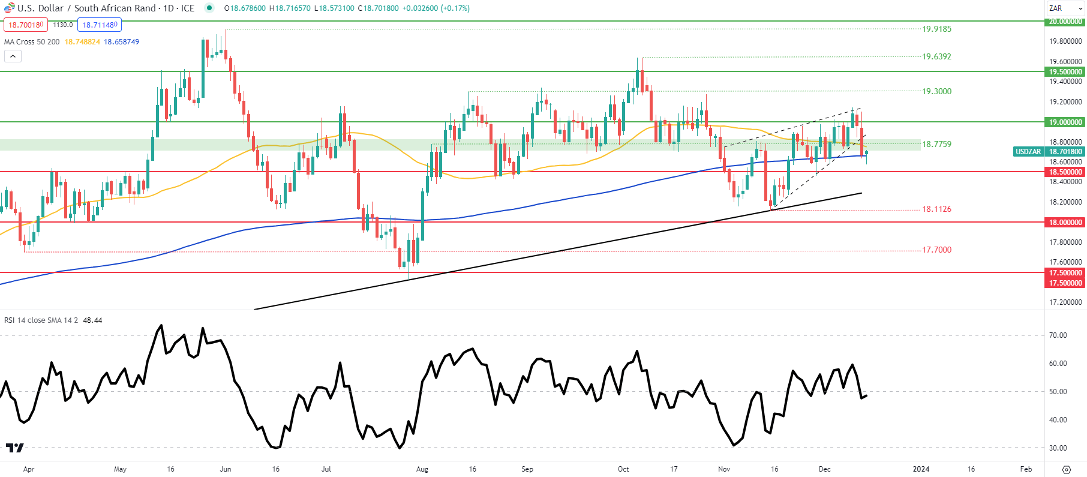
Task: Click the USDZAR current price tag
Action: click(1049, 152)
